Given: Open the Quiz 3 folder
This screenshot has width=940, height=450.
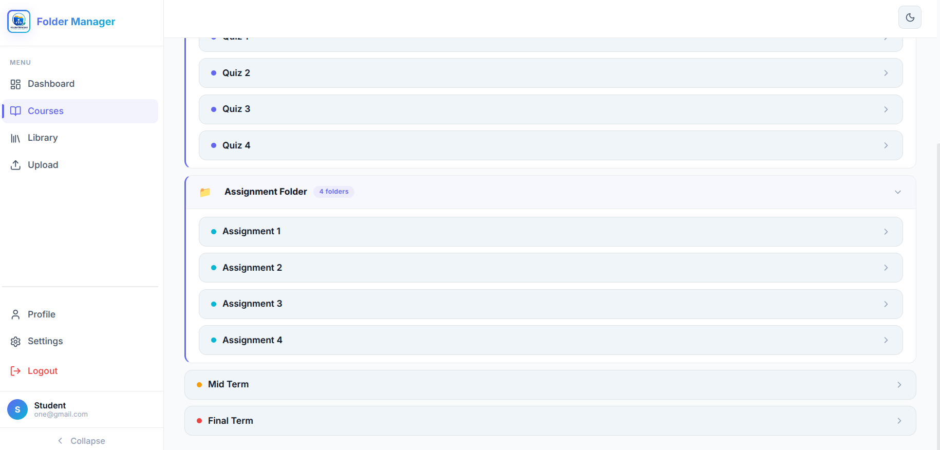Looking at the screenshot, I should pyautogui.click(x=551, y=109).
